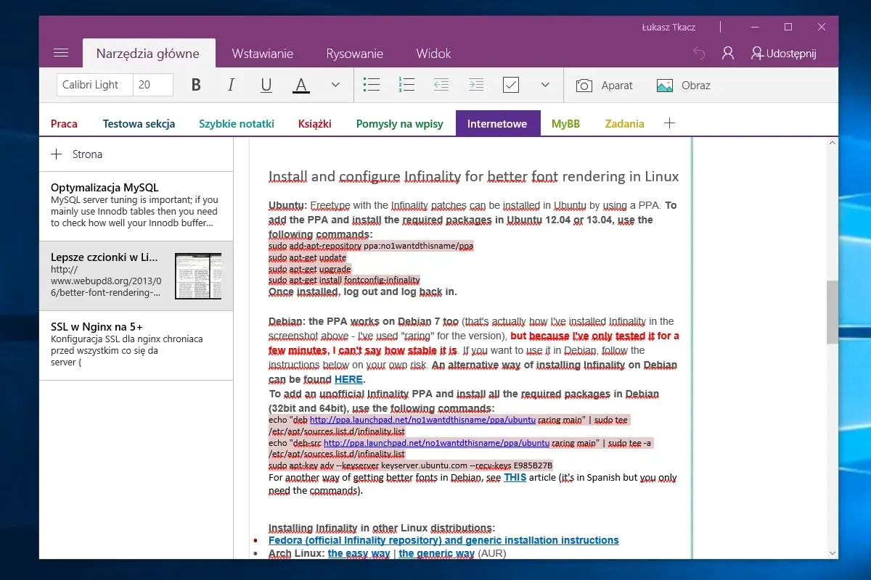The width and height of the screenshot is (871, 580).
Task: Click the sudo apt-get update line
Action: pos(307,257)
